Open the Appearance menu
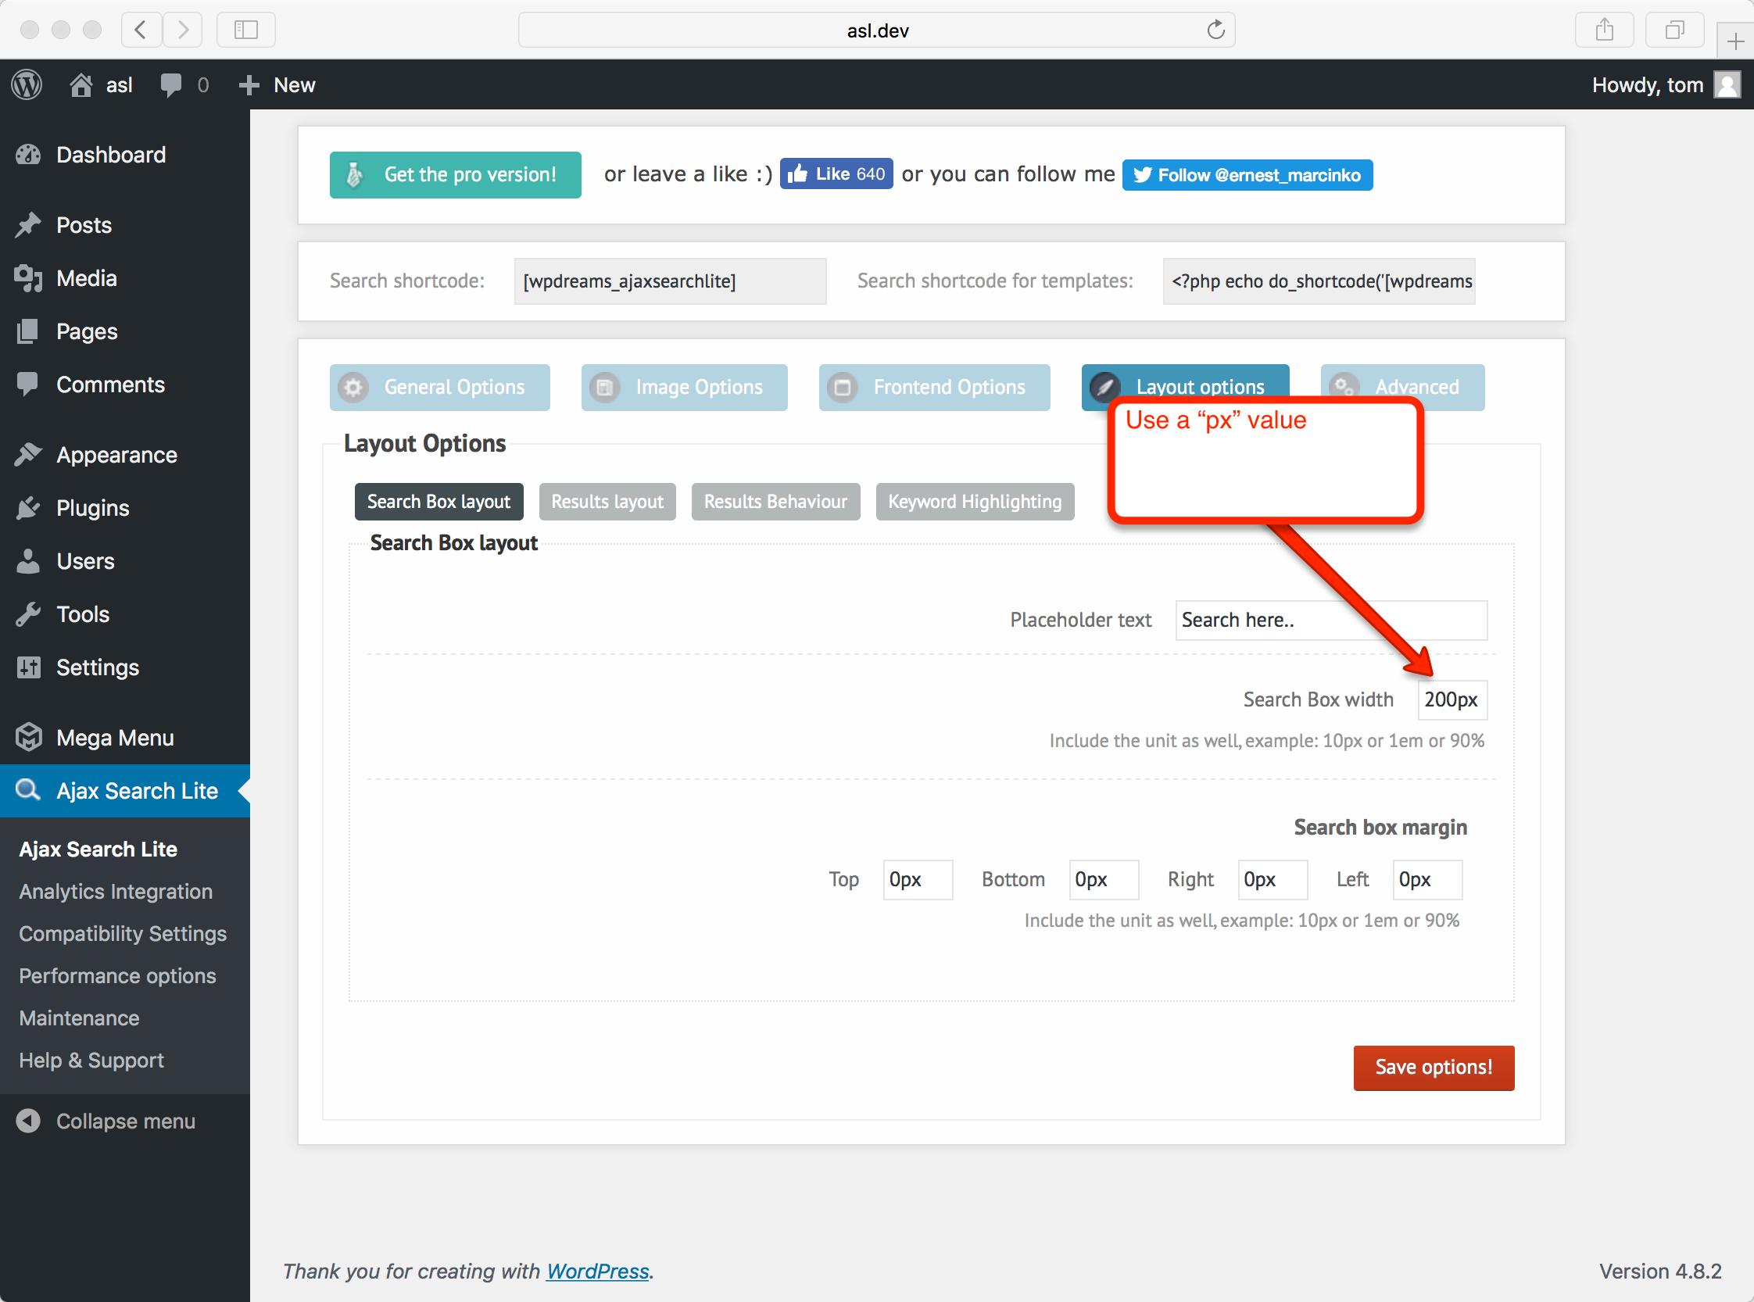 pyautogui.click(x=116, y=455)
